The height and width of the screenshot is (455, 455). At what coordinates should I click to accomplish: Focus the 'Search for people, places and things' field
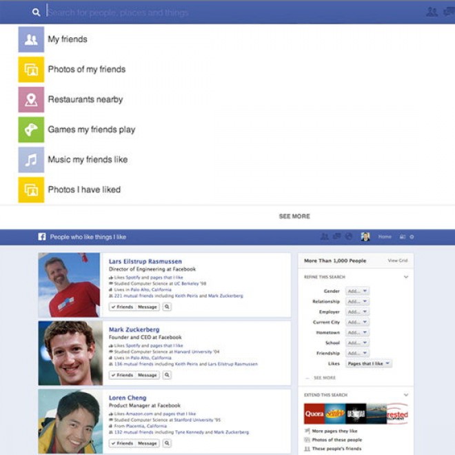[x=118, y=12]
